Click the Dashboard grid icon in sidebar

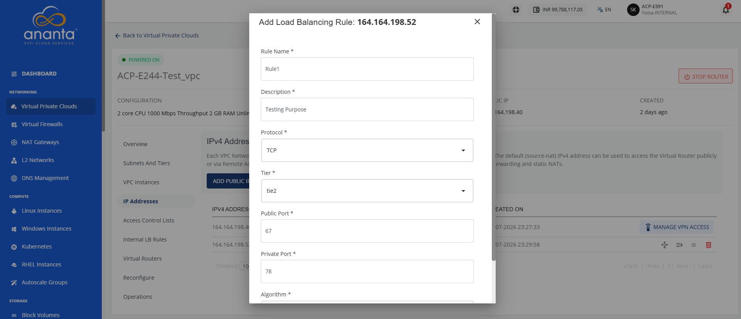pos(14,74)
